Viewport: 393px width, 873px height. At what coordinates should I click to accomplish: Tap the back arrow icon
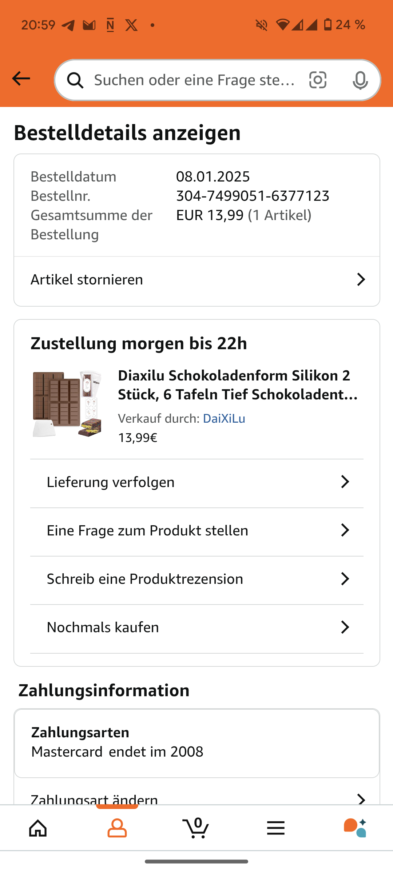tap(21, 79)
